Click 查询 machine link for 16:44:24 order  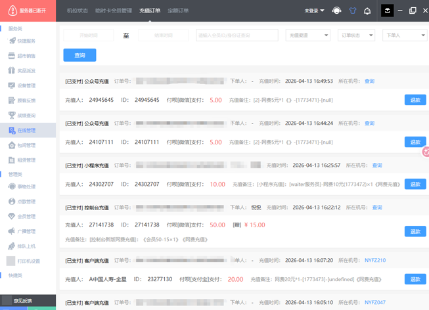(x=369, y=123)
